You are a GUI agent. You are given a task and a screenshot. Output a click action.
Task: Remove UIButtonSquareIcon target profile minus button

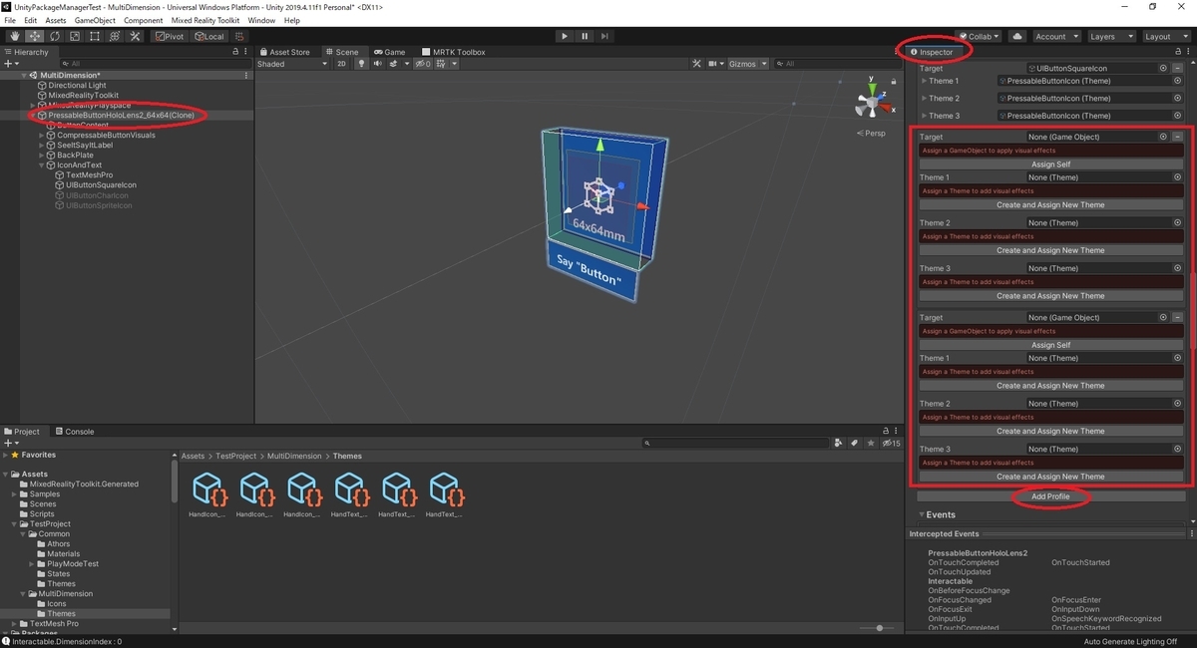click(1177, 68)
